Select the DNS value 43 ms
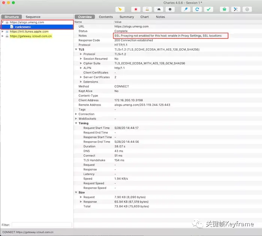Screen dimensions: 262x236 (119, 151)
